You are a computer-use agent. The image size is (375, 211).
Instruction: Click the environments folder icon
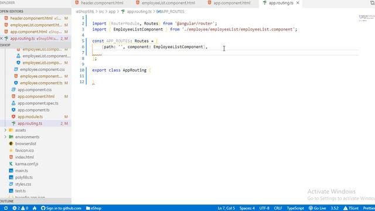coord(11,137)
